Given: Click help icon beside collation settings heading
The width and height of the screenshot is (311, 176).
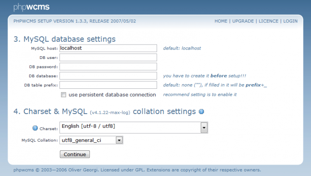Looking at the screenshot, I should click(x=201, y=112).
